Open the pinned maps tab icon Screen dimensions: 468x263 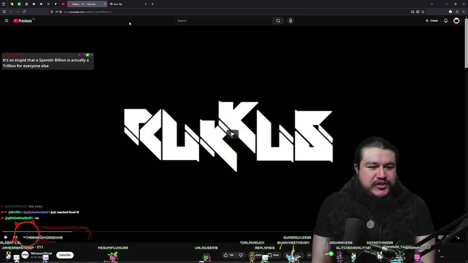click(48, 4)
